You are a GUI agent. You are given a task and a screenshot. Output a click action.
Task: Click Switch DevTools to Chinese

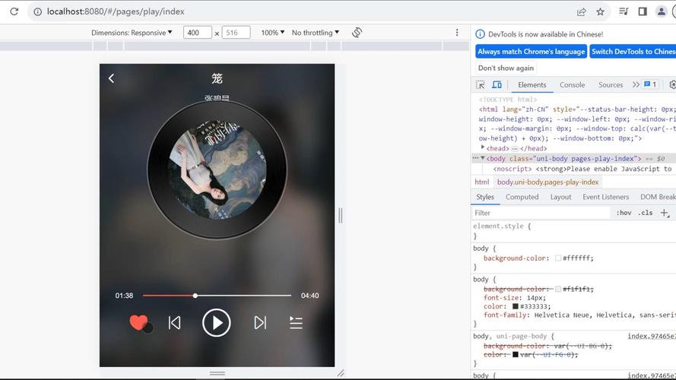[x=633, y=51]
